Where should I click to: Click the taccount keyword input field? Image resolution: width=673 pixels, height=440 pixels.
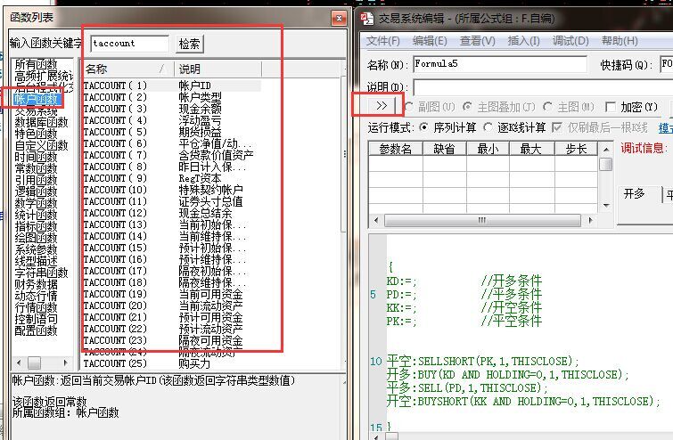click(x=129, y=44)
